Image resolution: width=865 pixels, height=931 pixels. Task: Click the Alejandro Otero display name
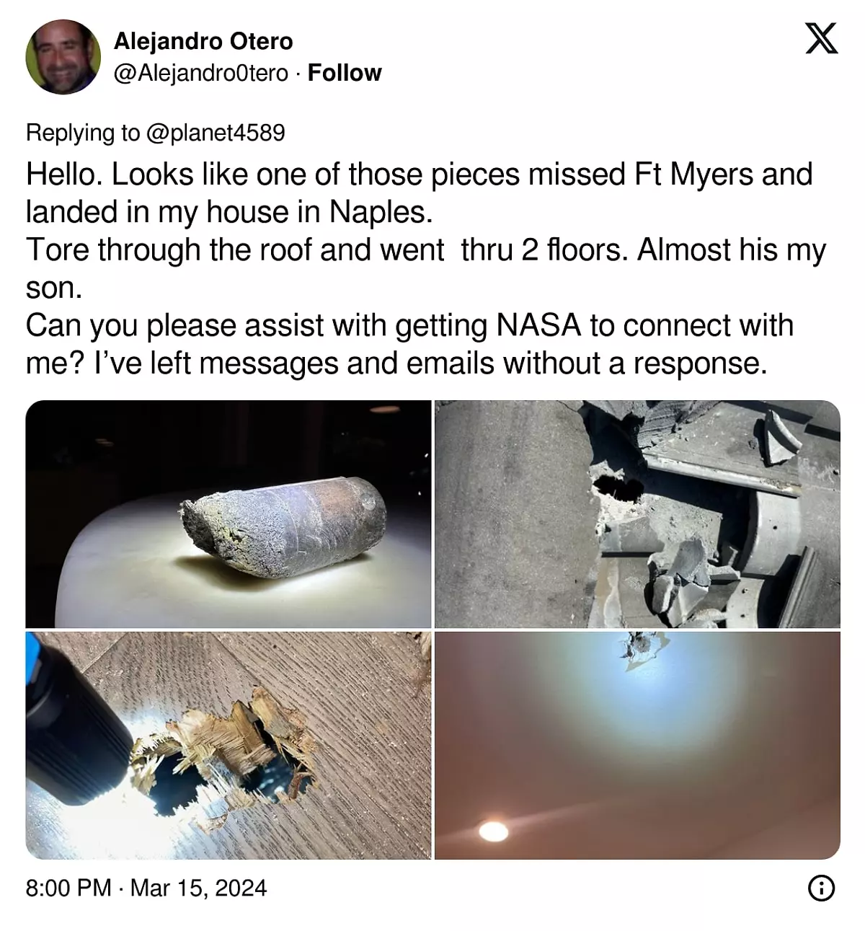point(203,41)
